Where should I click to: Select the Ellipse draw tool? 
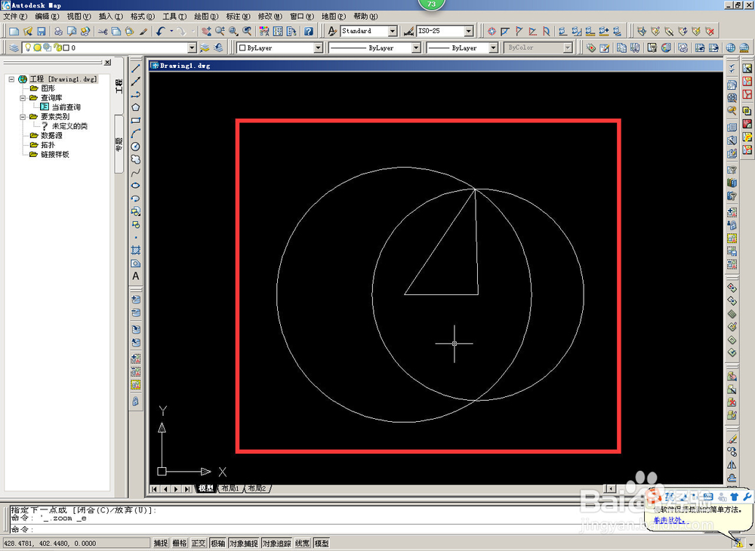pos(136,185)
